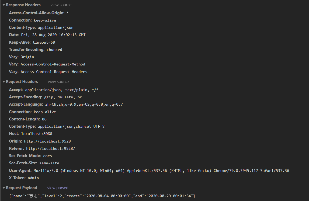Select the X-Token admin row
Image resolution: width=309 pixels, height=201 pixels.
pos(24,178)
